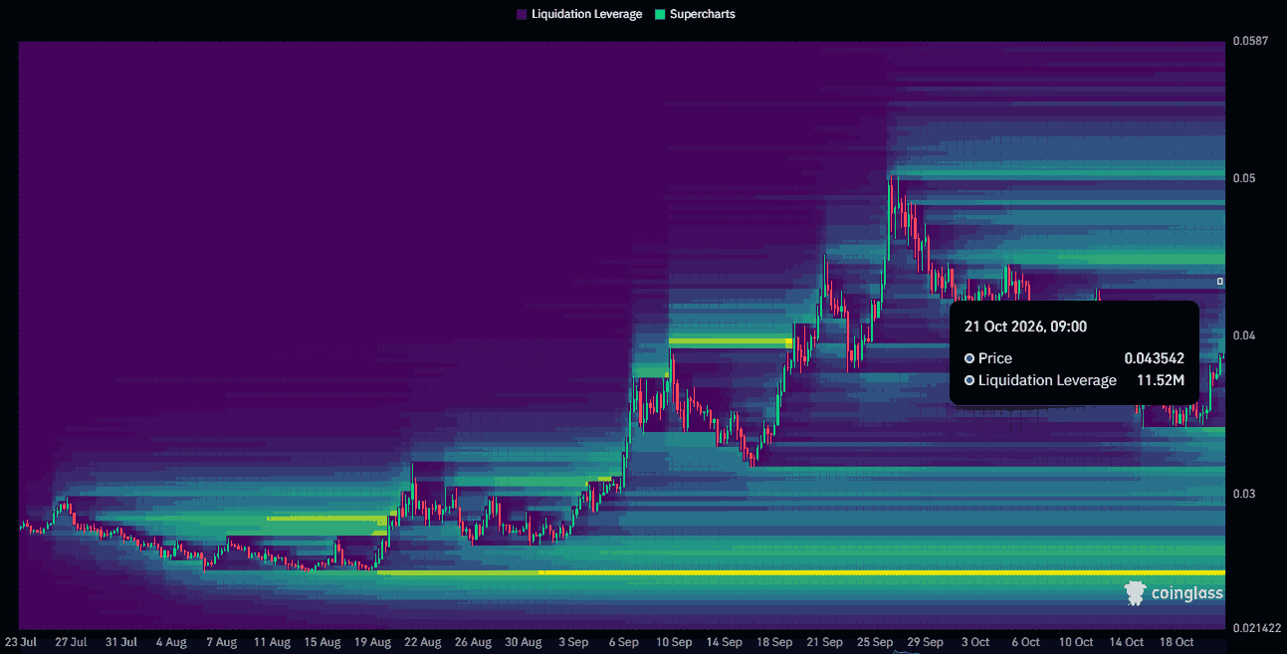Click the 0.05 price axis label
Viewport: 1287px width, 654px height.
tap(1243, 178)
